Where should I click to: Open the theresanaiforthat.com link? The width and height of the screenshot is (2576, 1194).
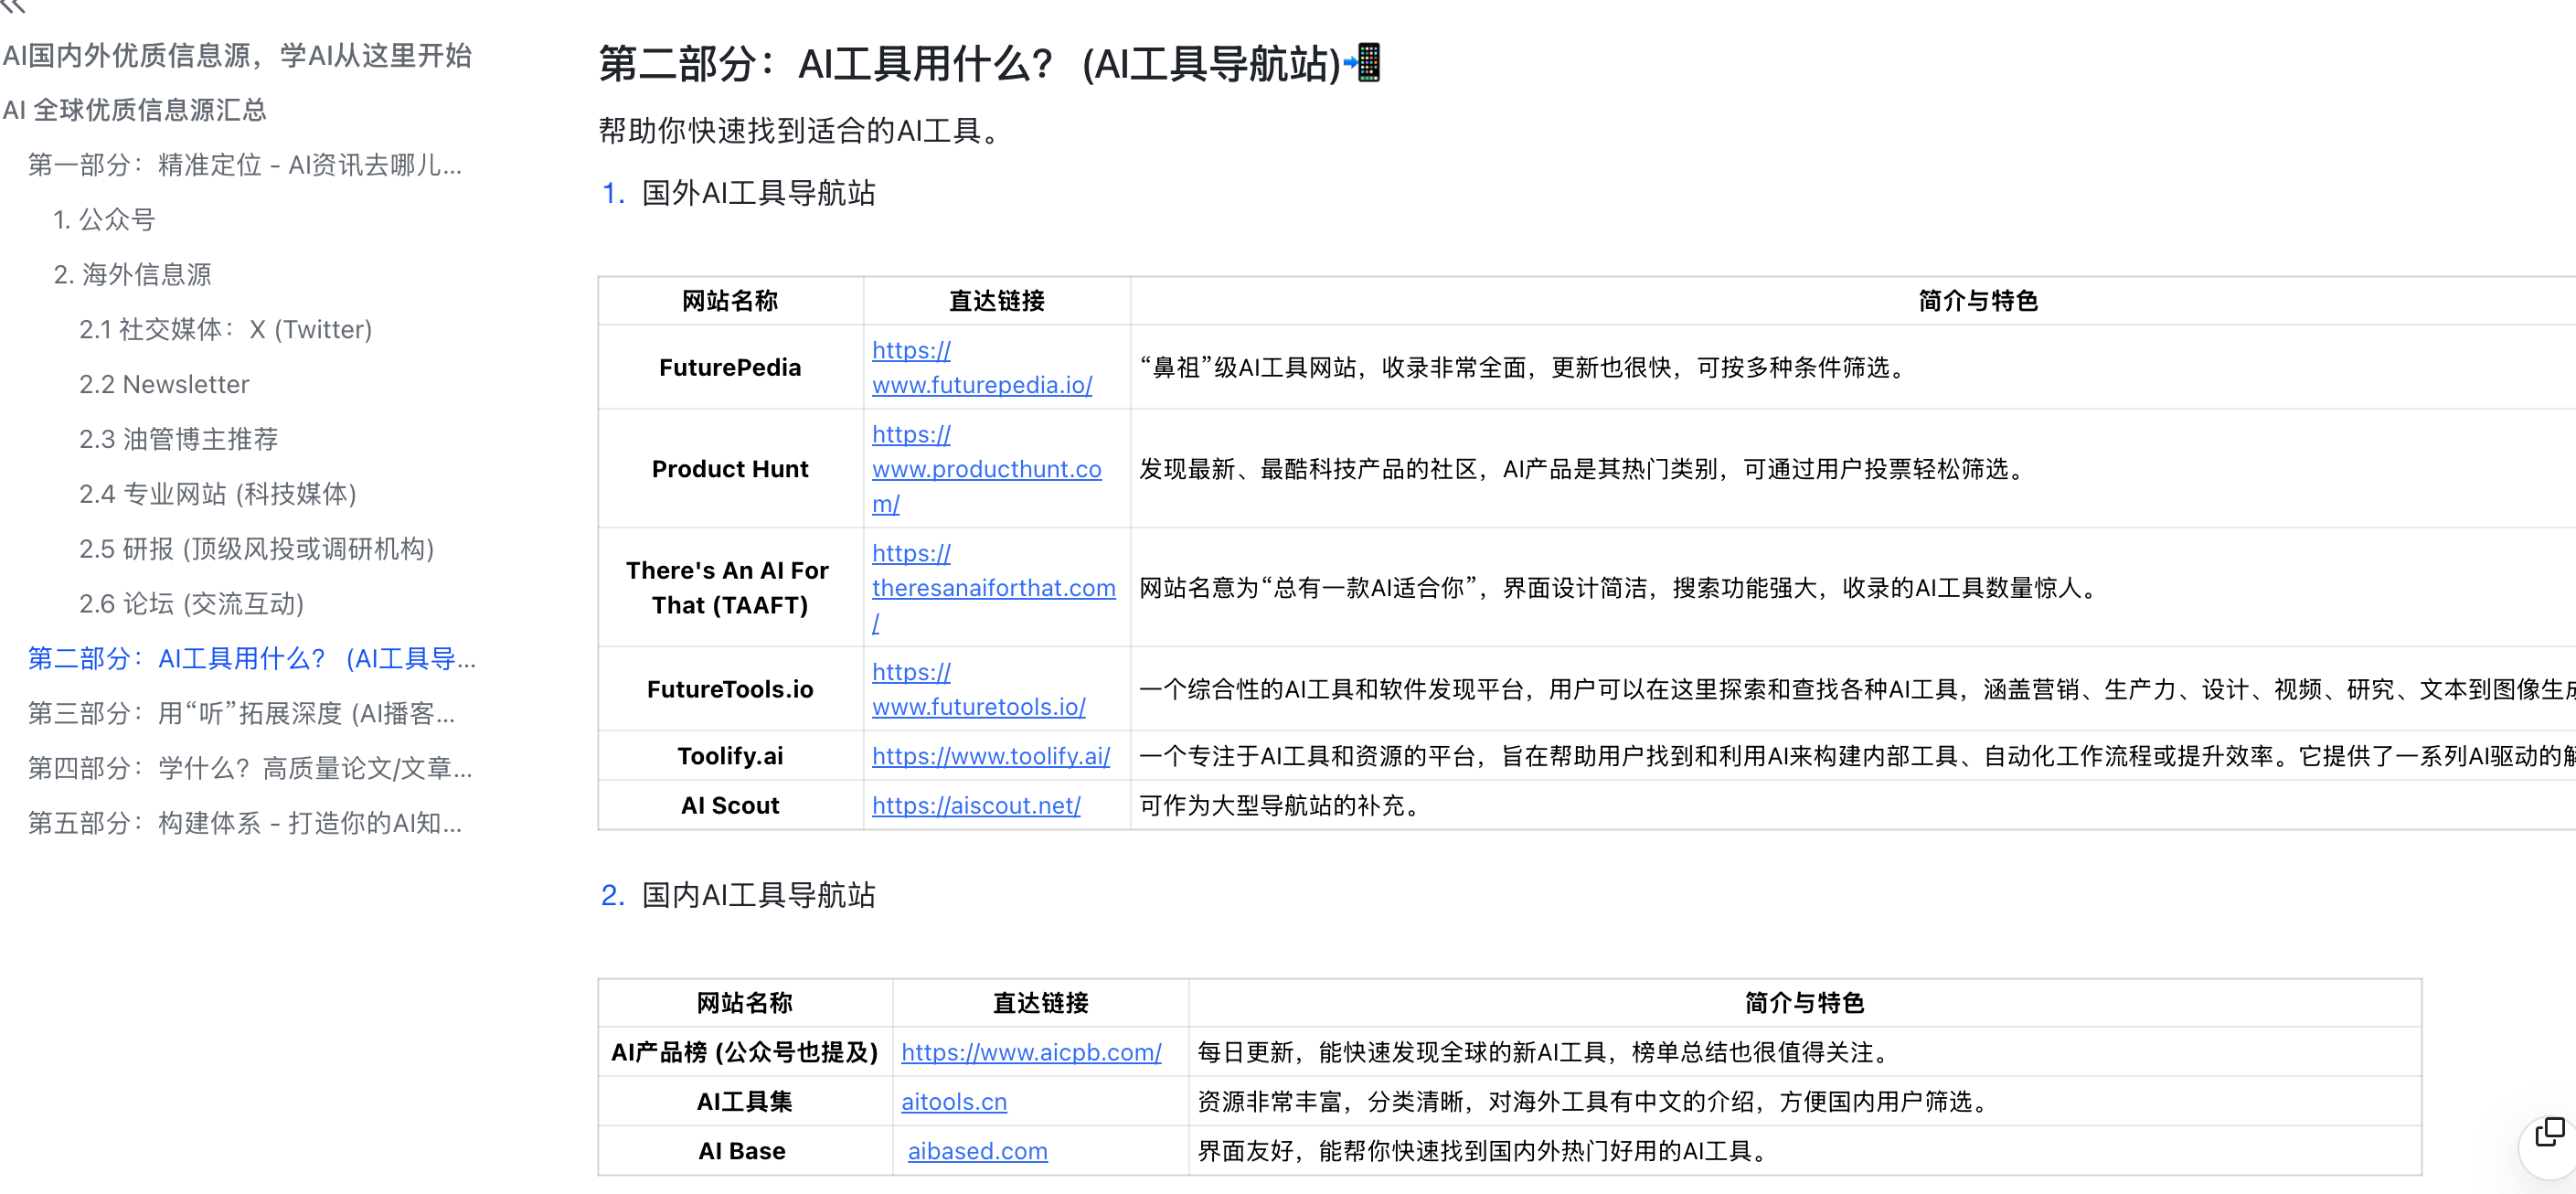coord(993,588)
